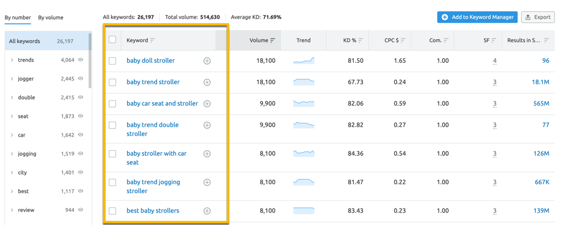Check 'baby stroller with car seat' checkbox
Image resolution: width=567 pixels, height=225 pixels.
click(x=112, y=154)
